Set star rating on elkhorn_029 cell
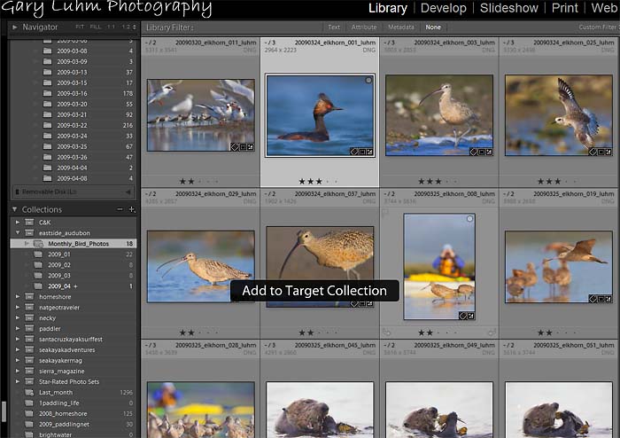Viewport: 620px width, 438px height. click(198, 332)
